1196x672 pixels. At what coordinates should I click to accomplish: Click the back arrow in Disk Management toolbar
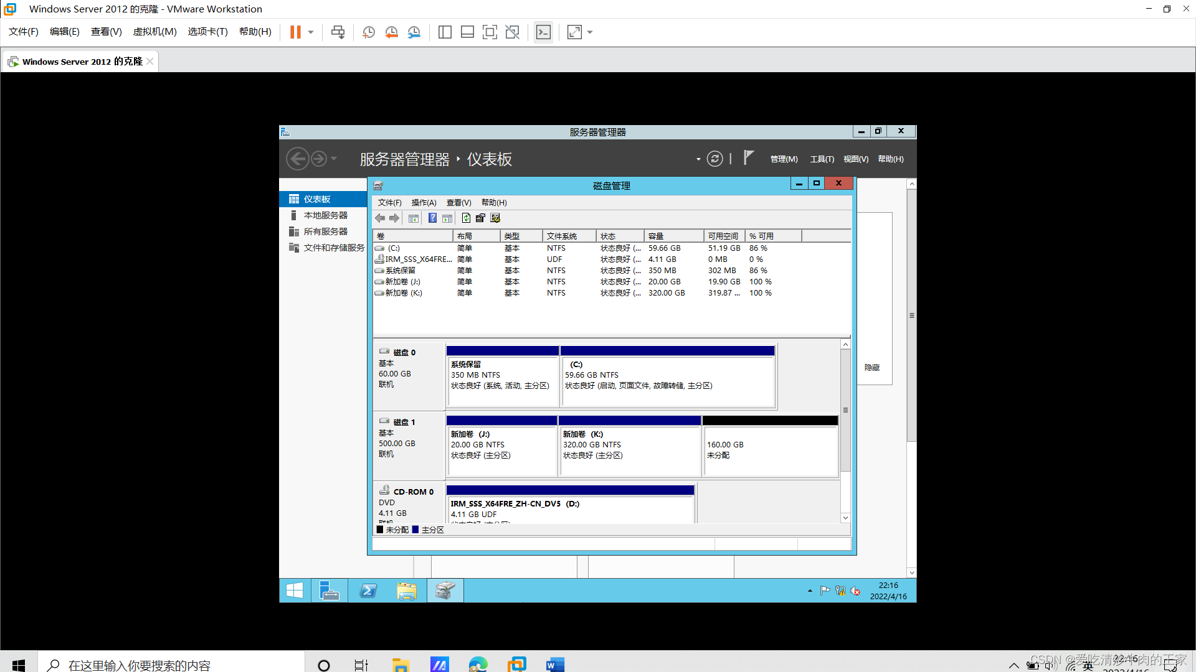click(x=380, y=218)
